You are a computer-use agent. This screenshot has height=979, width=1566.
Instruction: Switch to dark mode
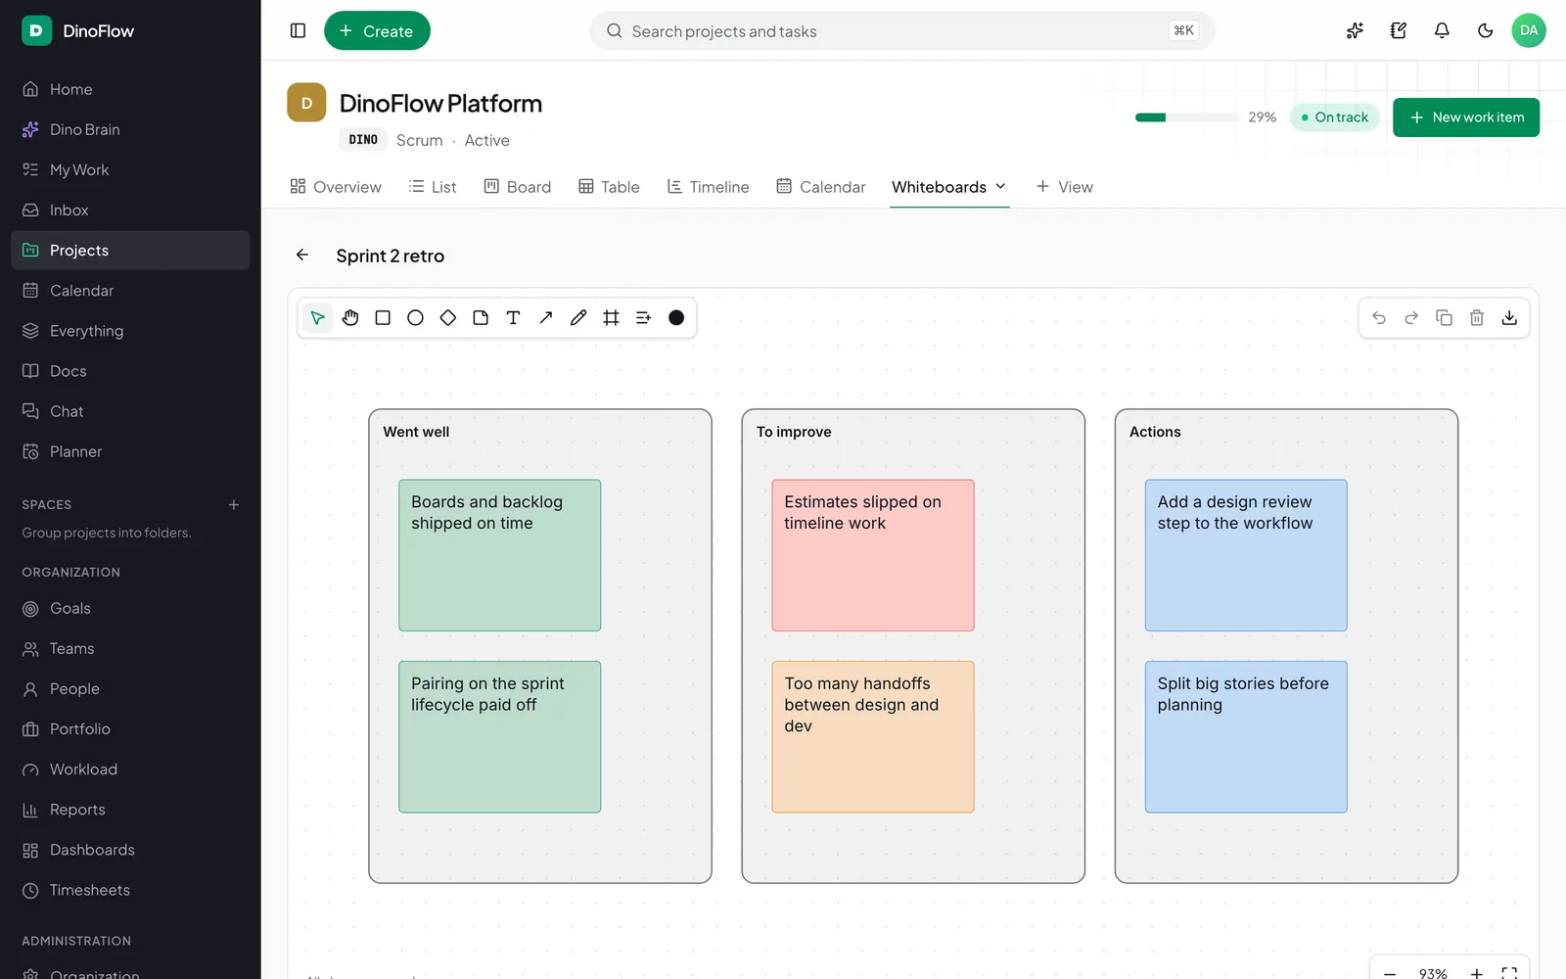[x=1485, y=31]
